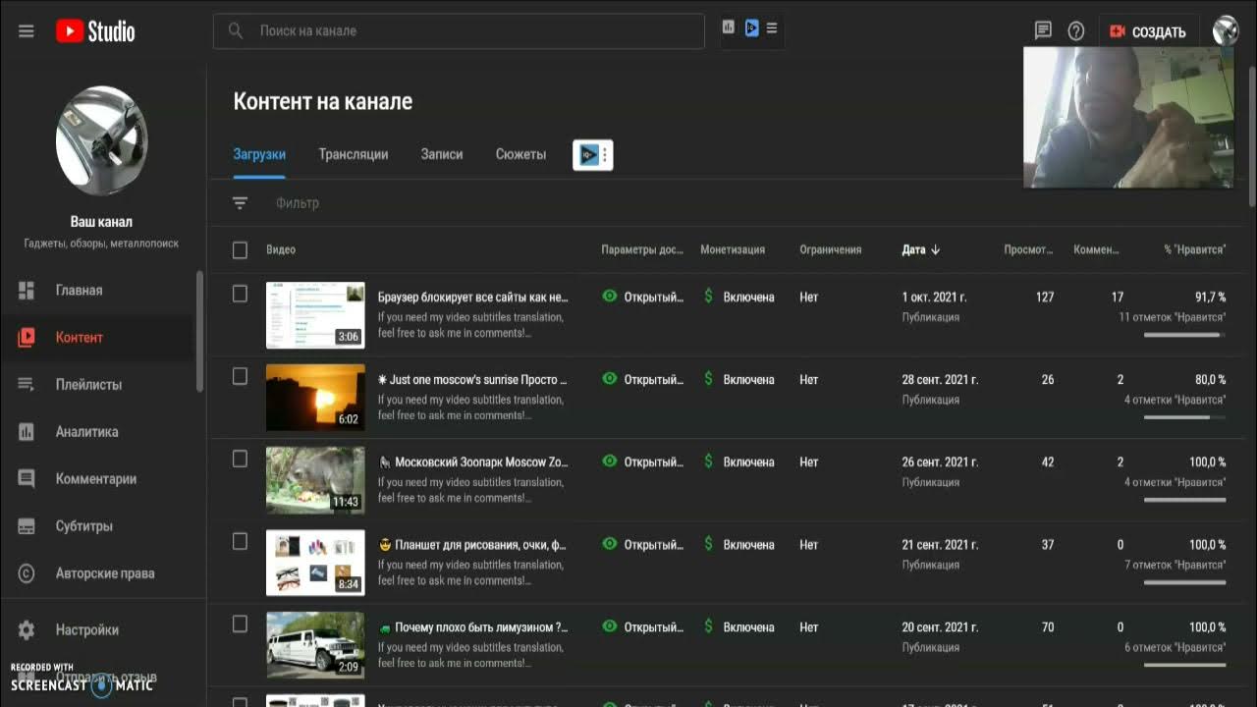The image size is (1257, 707).
Task: Click the YouTube Studio logo
Action: (95, 31)
